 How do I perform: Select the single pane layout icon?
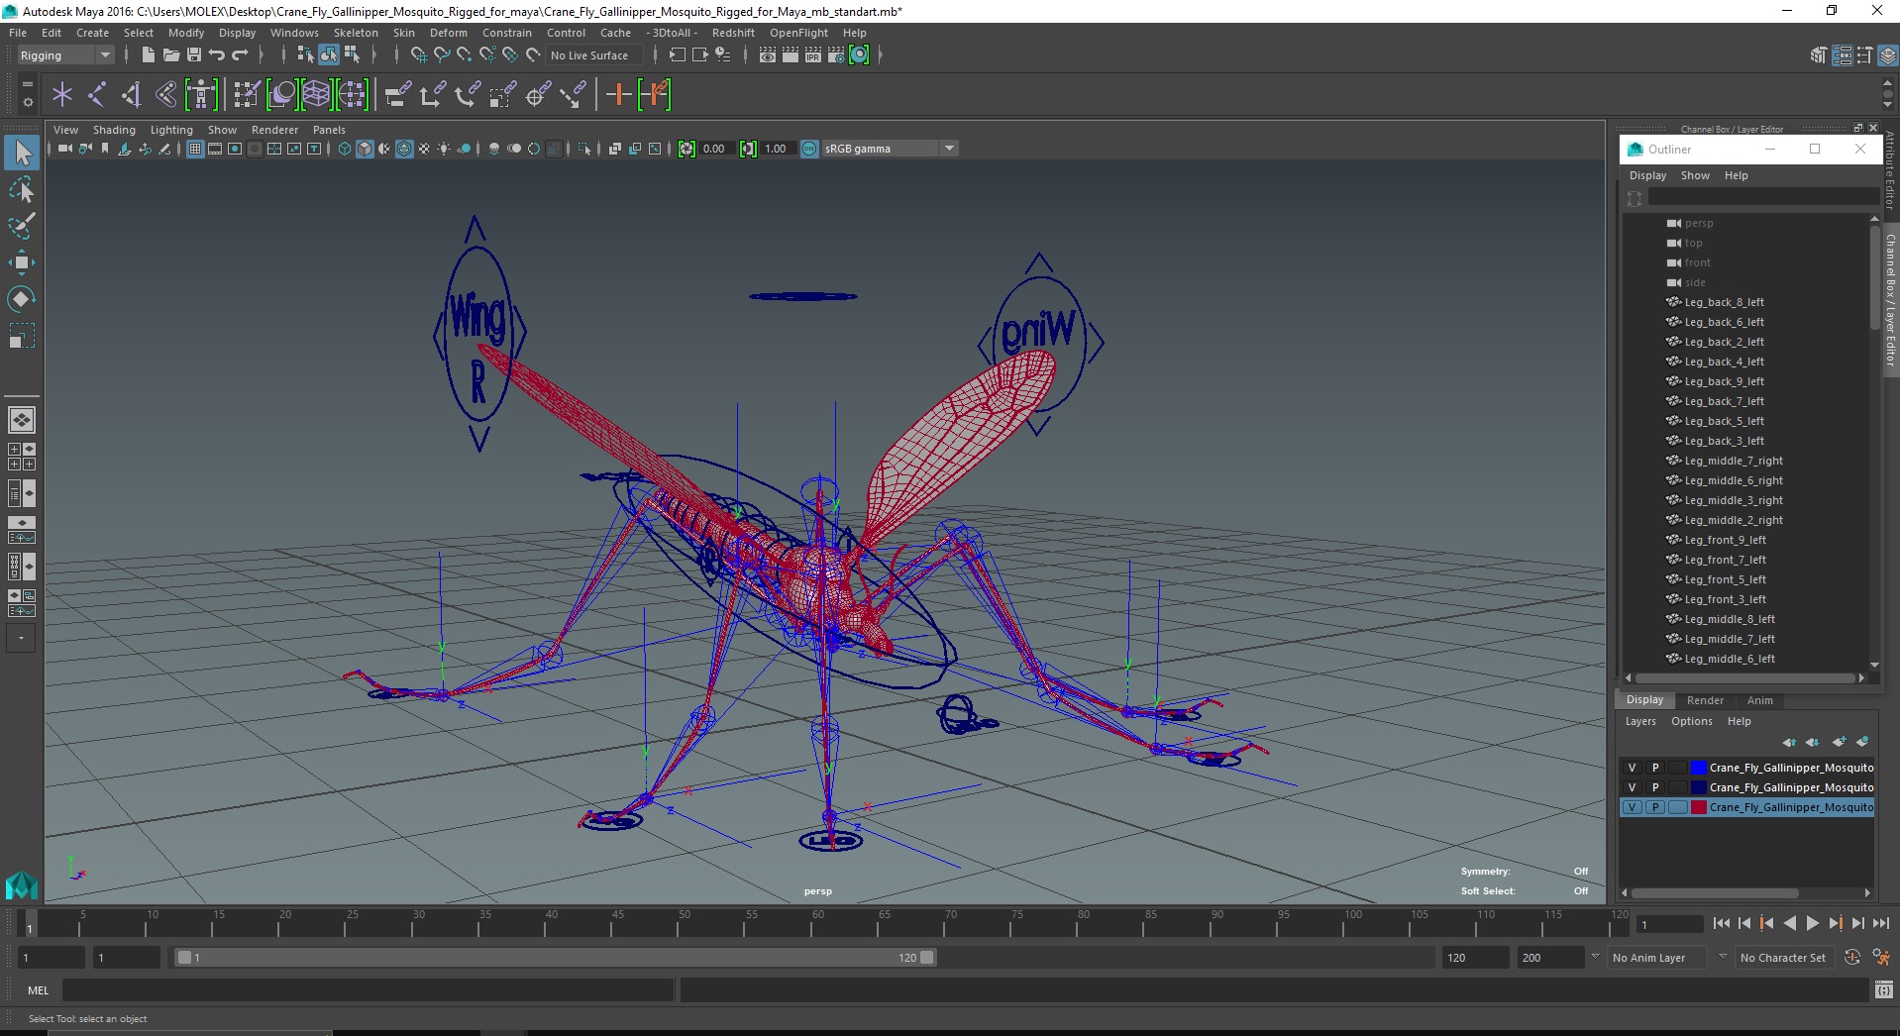[21, 420]
